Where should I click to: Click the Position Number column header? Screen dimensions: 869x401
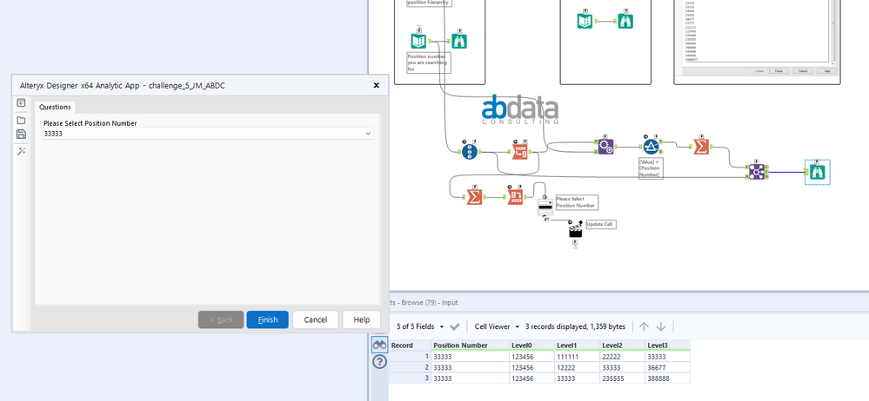471,345
